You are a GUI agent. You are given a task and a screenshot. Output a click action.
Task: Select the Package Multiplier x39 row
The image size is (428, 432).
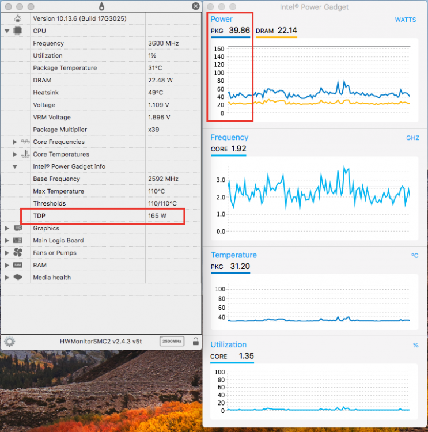pyautogui.click(x=101, y=130)
